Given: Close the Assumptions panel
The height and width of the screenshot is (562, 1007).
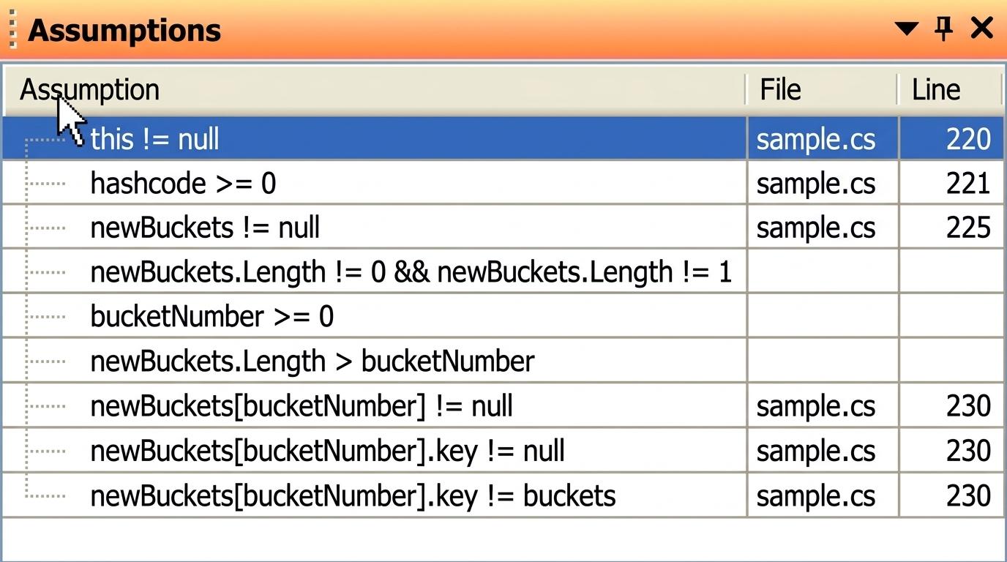Looking at the screenshot, I should click(982, 29).
